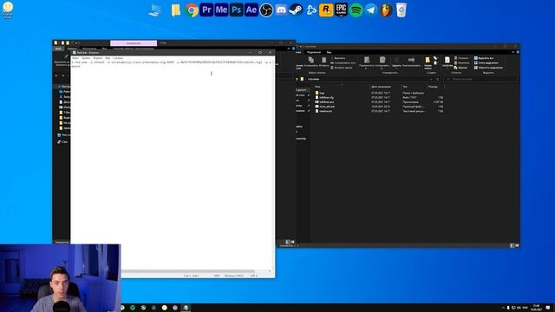Open Notepad Справка menu
Viewport: 555px width, 312px height.
[118, 58]
